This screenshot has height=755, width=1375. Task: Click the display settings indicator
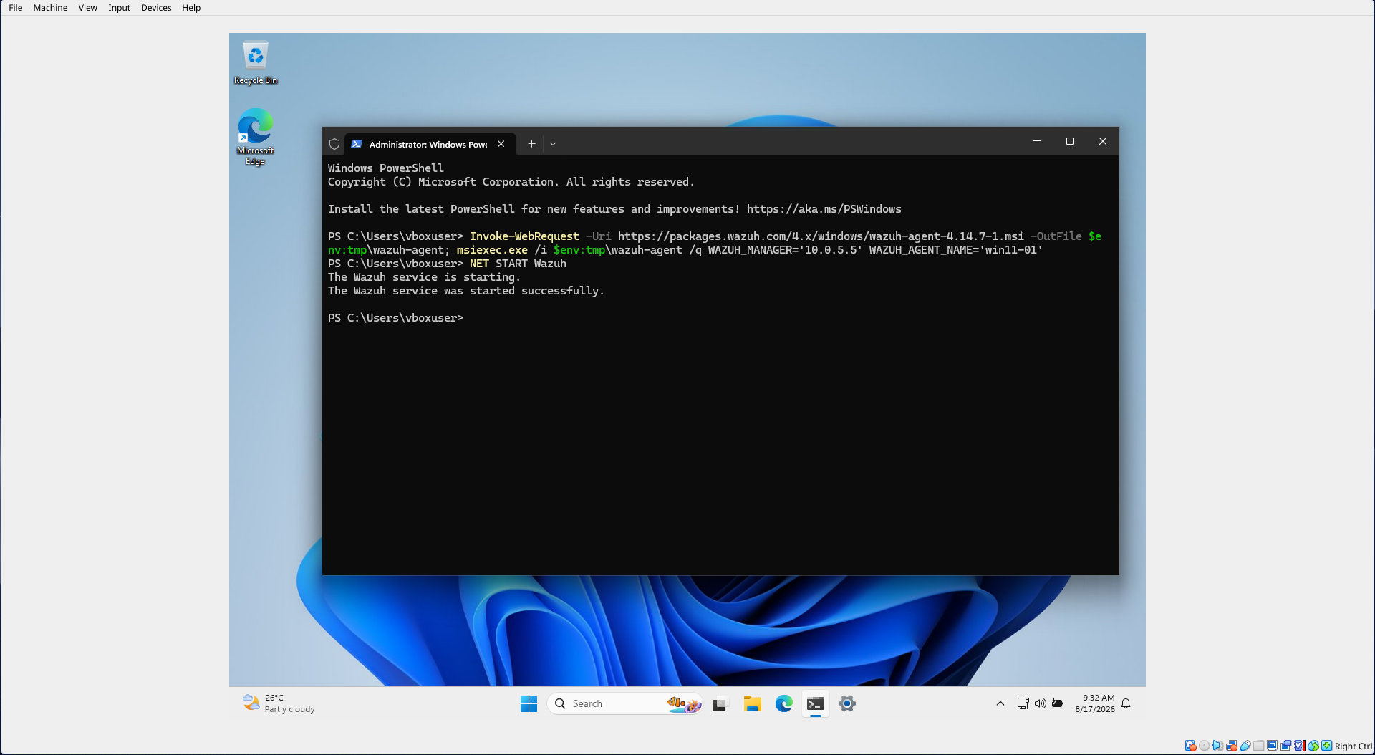pyautogui.click(x=1272, y=746)
